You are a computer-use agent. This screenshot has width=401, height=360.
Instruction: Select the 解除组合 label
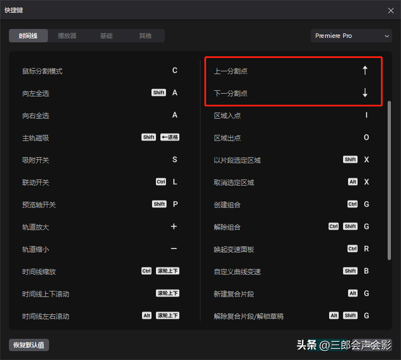[x=227, y=227]
